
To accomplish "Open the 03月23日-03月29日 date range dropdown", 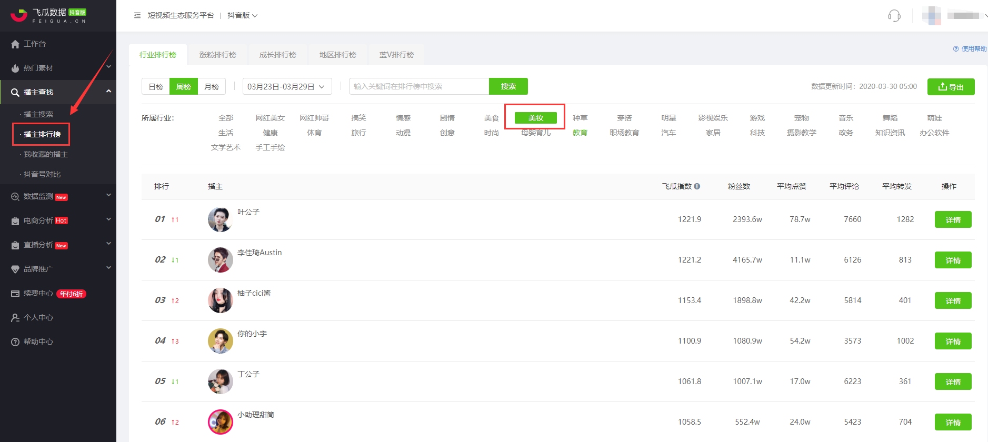I will (x=287, y=86).
